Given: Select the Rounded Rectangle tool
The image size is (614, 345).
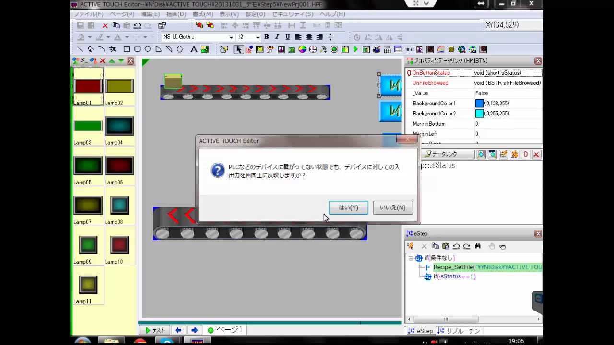Looking at the screenshot, I should tap(137, 49).
